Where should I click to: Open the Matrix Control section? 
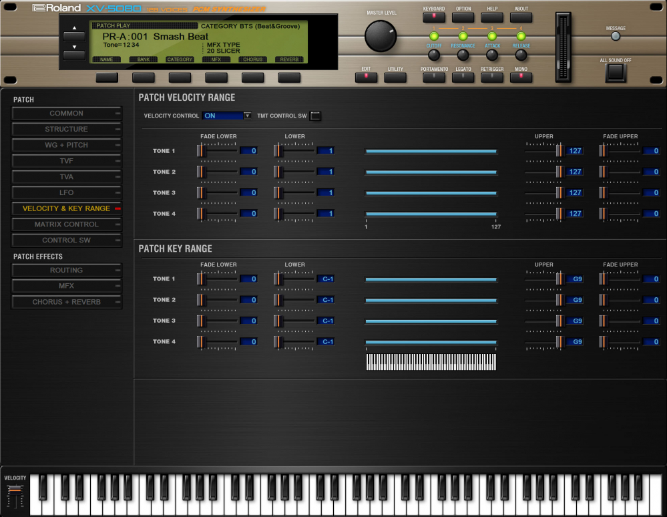pos(67,224)
